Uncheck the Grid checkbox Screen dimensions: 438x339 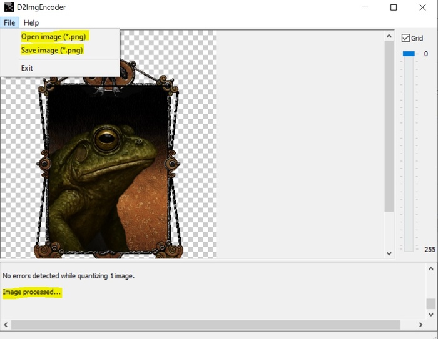(x=405, y=38)
